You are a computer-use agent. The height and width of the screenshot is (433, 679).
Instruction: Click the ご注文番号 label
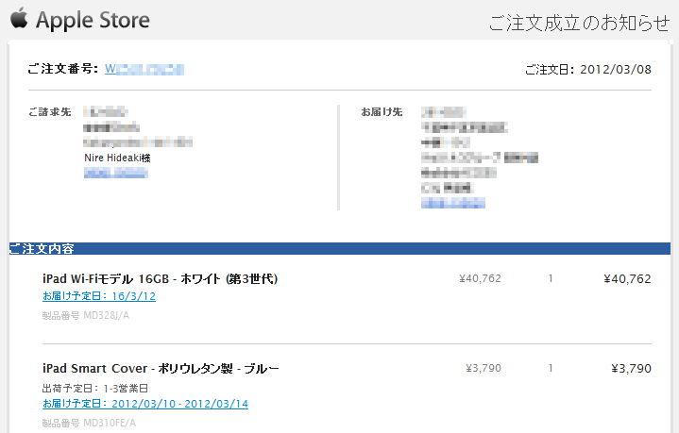point(63,69)
